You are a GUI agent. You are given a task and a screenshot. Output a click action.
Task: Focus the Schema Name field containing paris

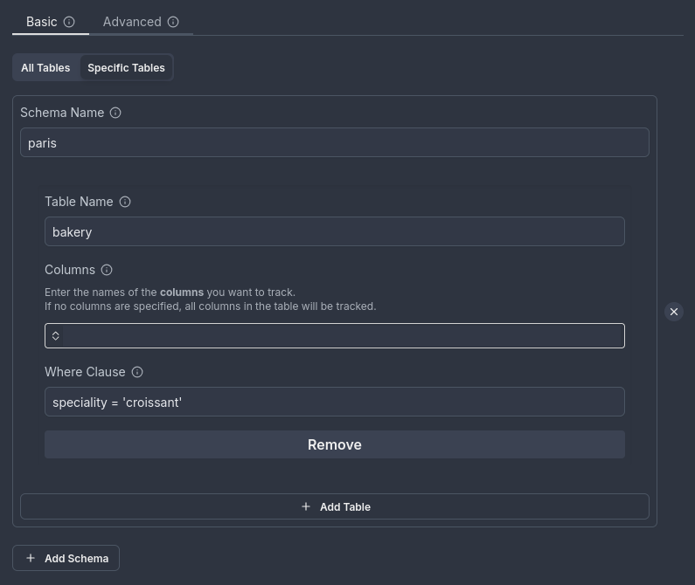pos(334,143)
